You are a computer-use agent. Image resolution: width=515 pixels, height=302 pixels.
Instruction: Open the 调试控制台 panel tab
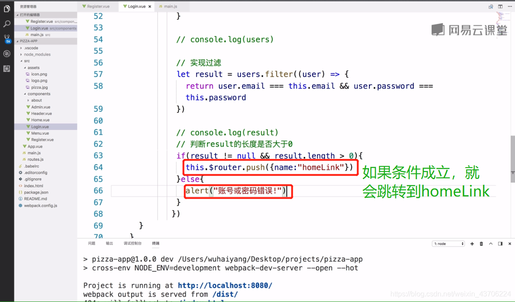pyautogui.click(x=132, y=243)
